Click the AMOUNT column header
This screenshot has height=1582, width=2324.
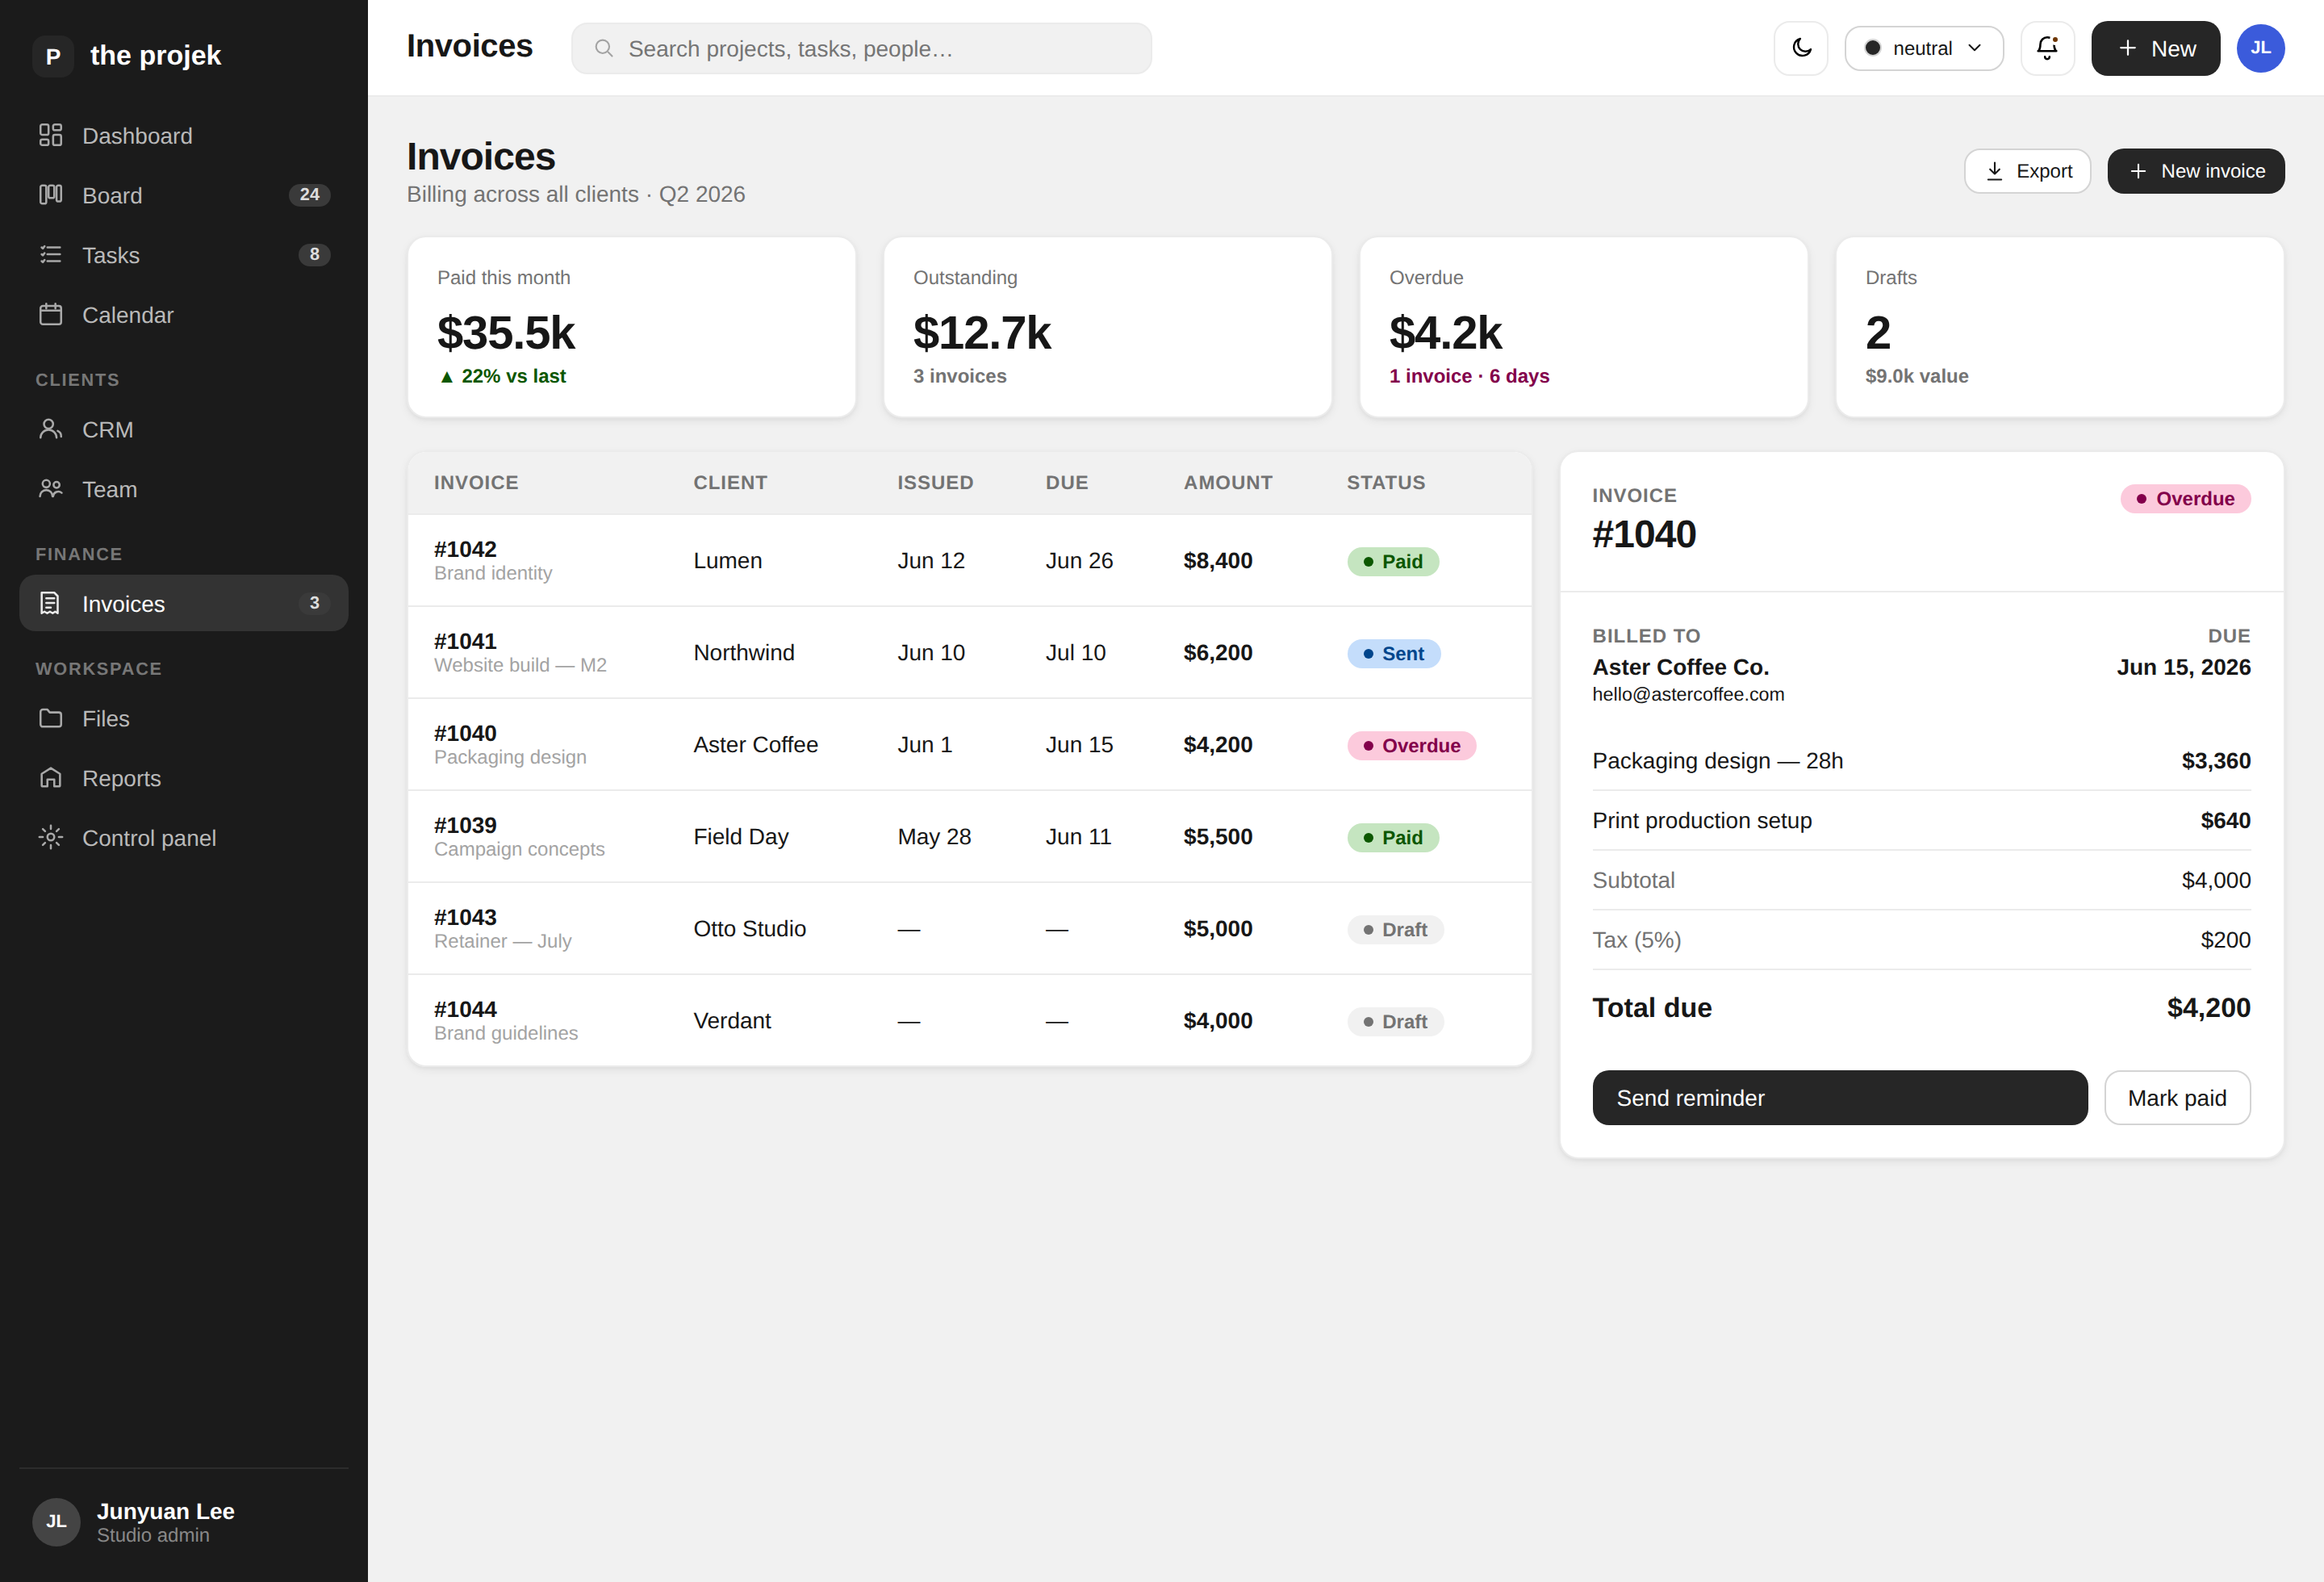1228,482
